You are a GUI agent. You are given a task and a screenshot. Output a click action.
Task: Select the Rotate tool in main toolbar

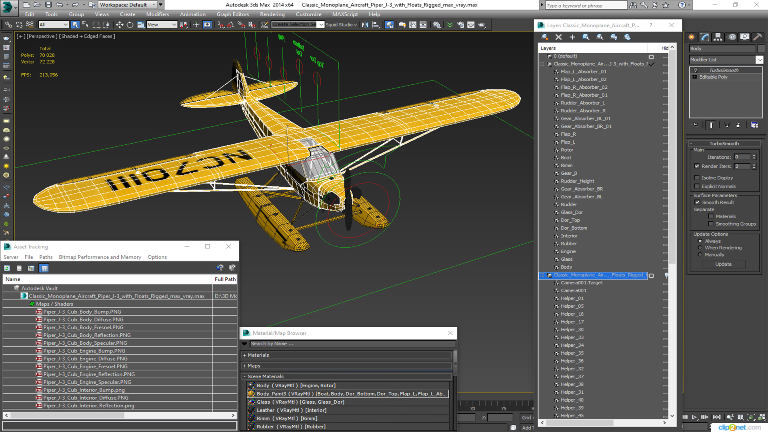point(130,25)
